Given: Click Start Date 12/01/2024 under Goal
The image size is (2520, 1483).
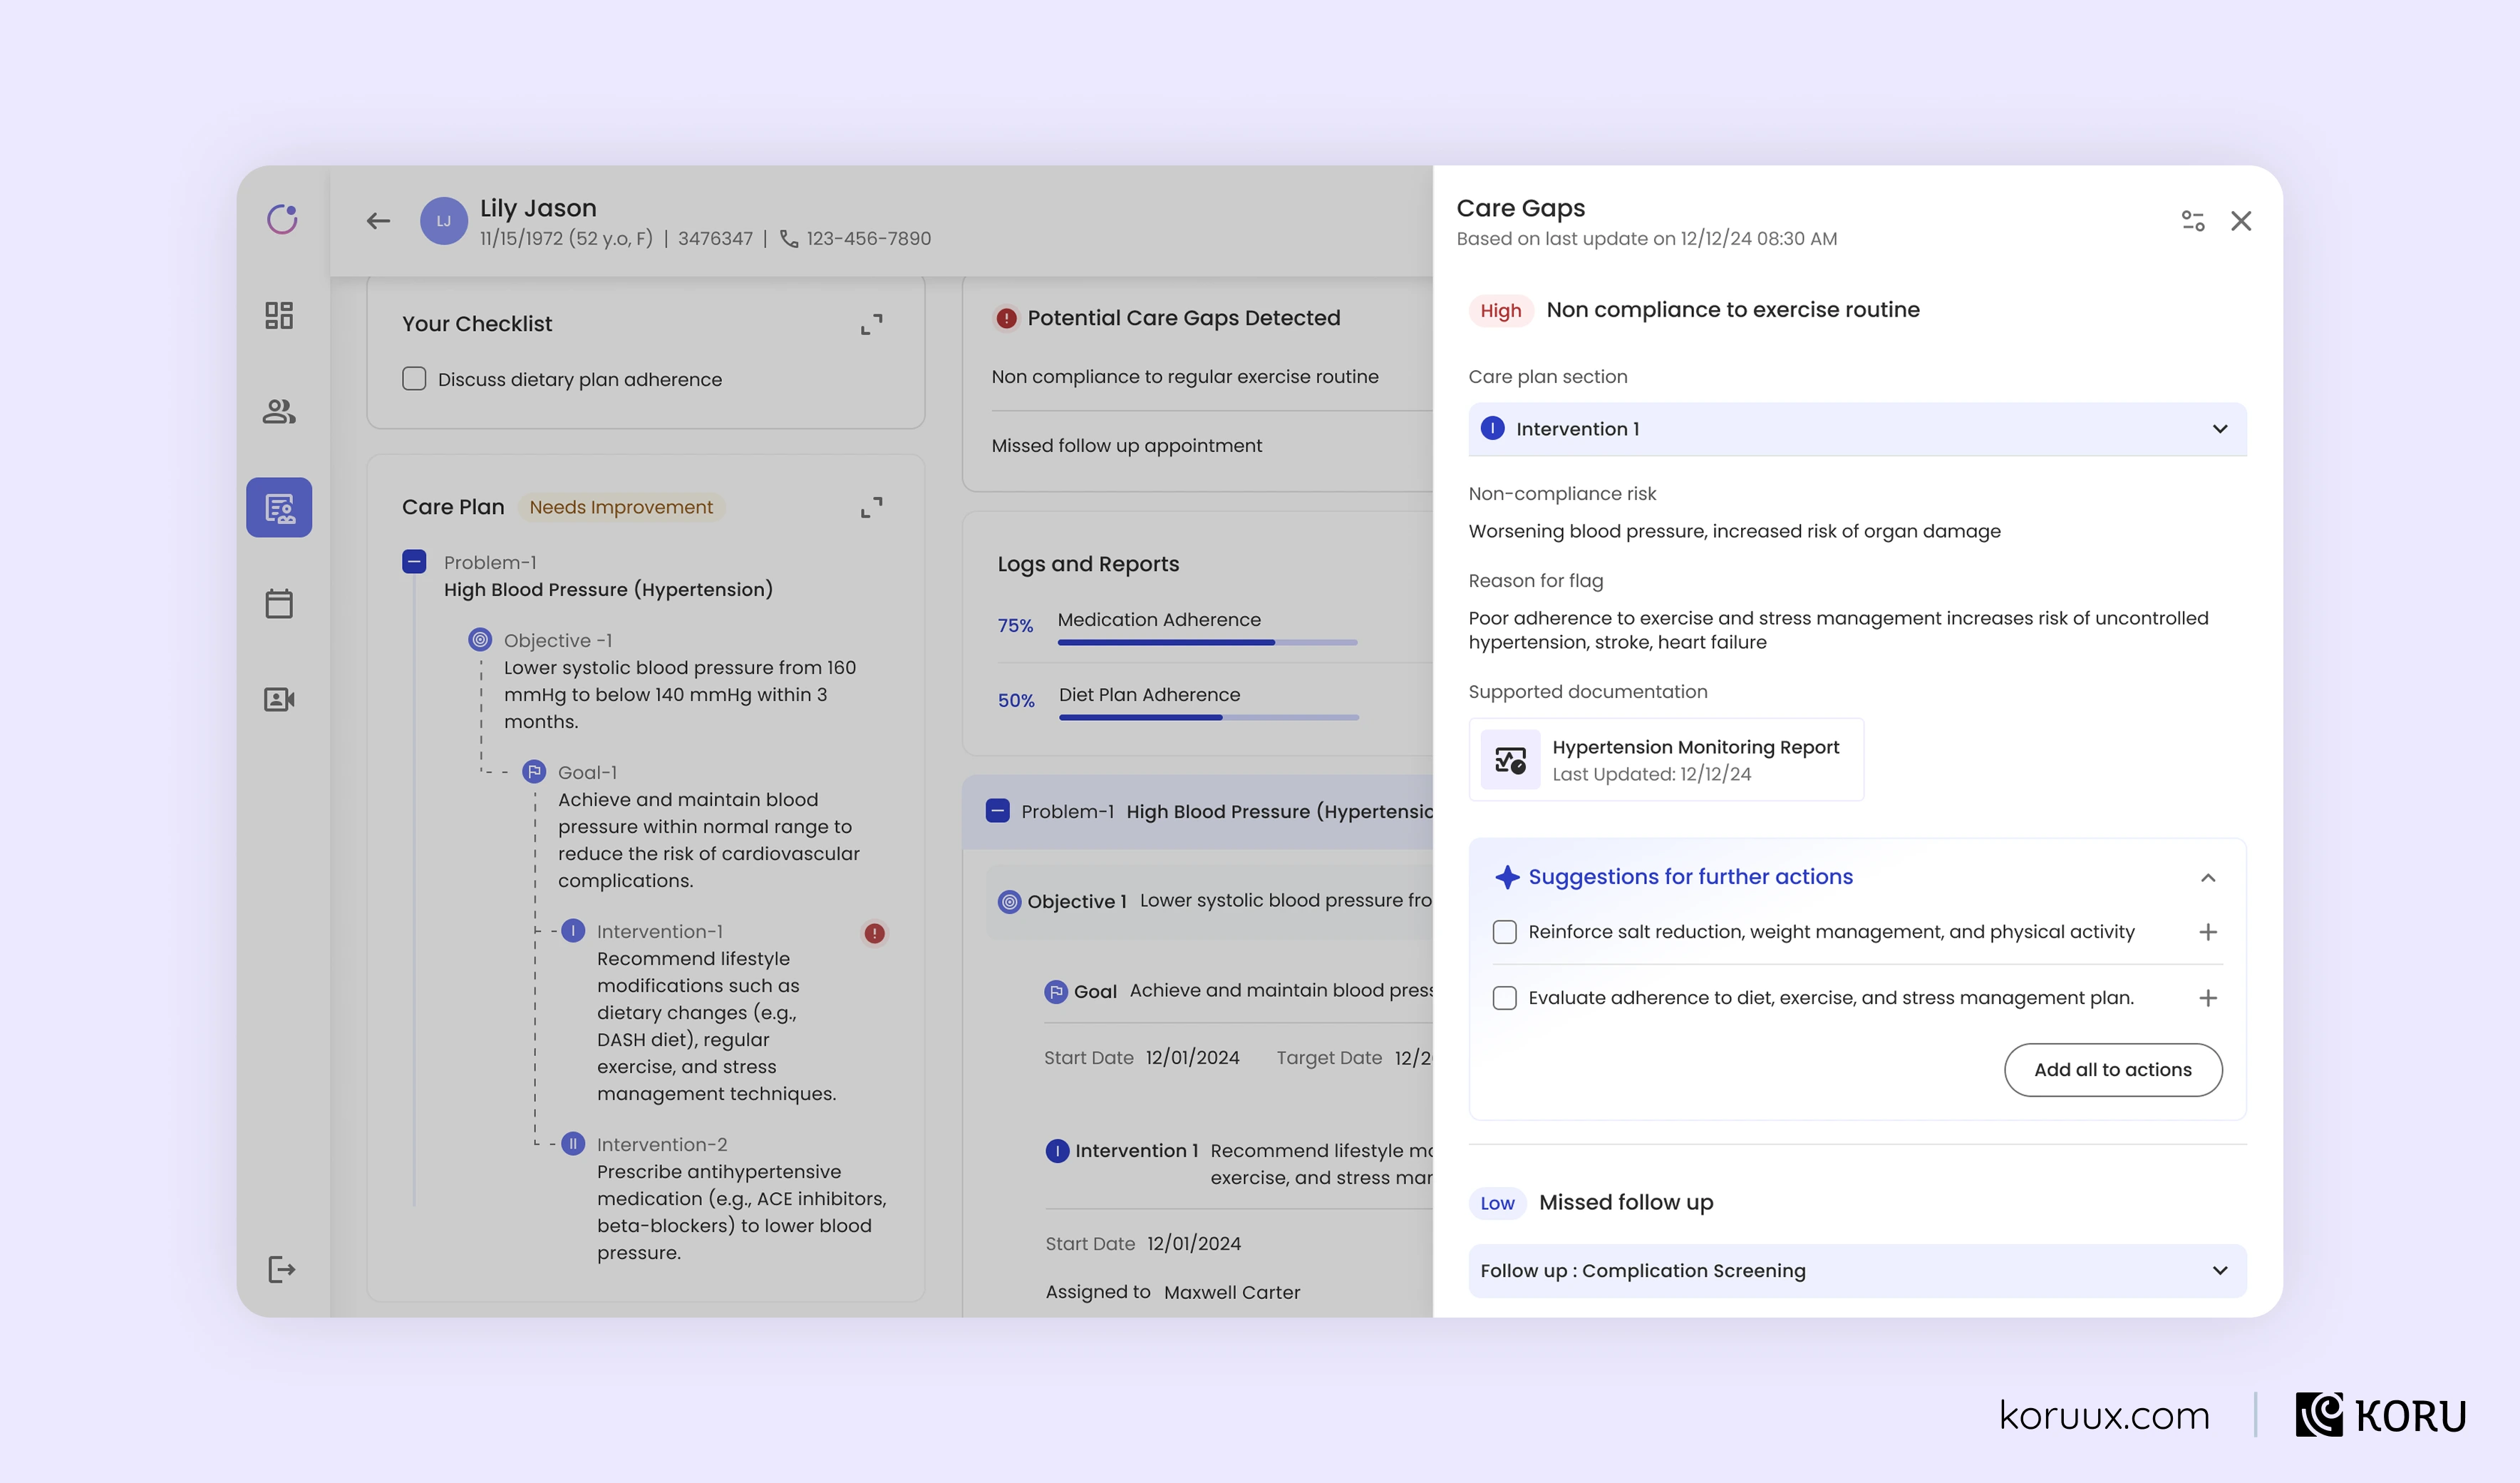Looking at the screenshot, I should coord(1141,1058).
